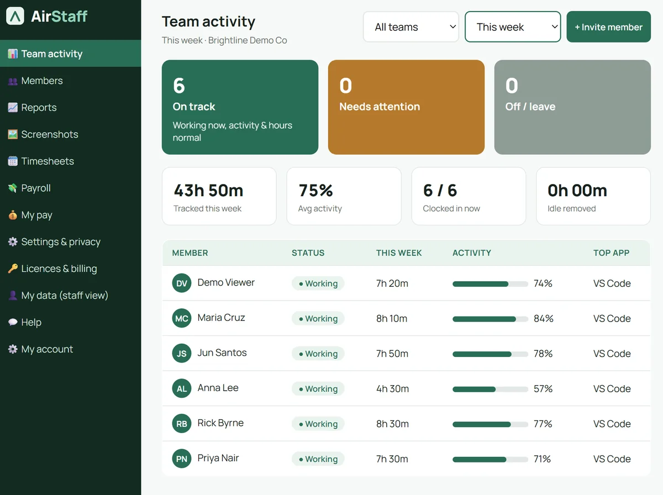
Task: Click Demo Viewer's 74% activity bar
Action: pyautogui.click(x=490, y=283)
